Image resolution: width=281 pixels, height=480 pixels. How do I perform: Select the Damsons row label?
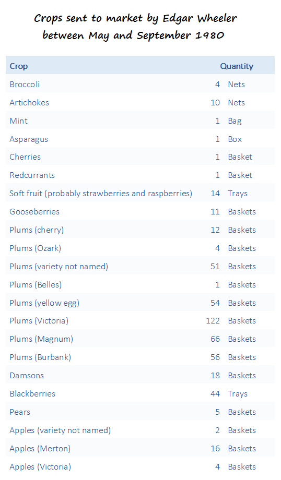pyautogui.click(x=27, y=375)
